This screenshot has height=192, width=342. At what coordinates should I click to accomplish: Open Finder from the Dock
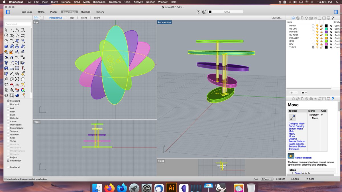(97, 188)
